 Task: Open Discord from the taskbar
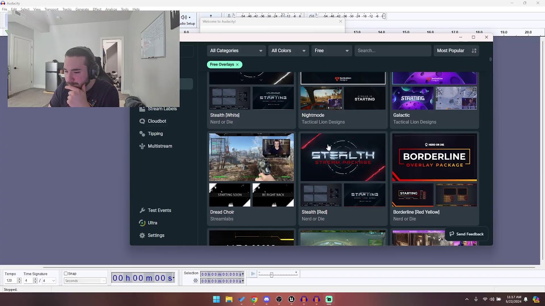[x=267, y=299]
